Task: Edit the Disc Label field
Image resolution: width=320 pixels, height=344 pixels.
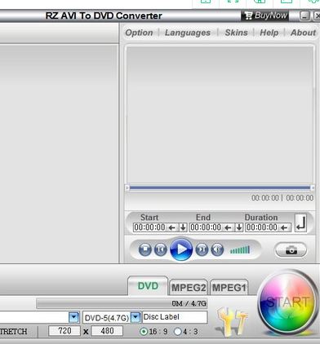Action: [x=175, y=317]
